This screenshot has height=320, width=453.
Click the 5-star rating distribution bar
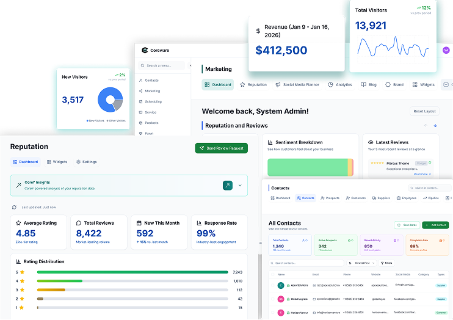pos(132,272)
